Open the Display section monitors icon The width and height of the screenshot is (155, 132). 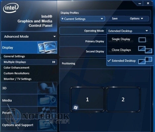click(47, 47)
